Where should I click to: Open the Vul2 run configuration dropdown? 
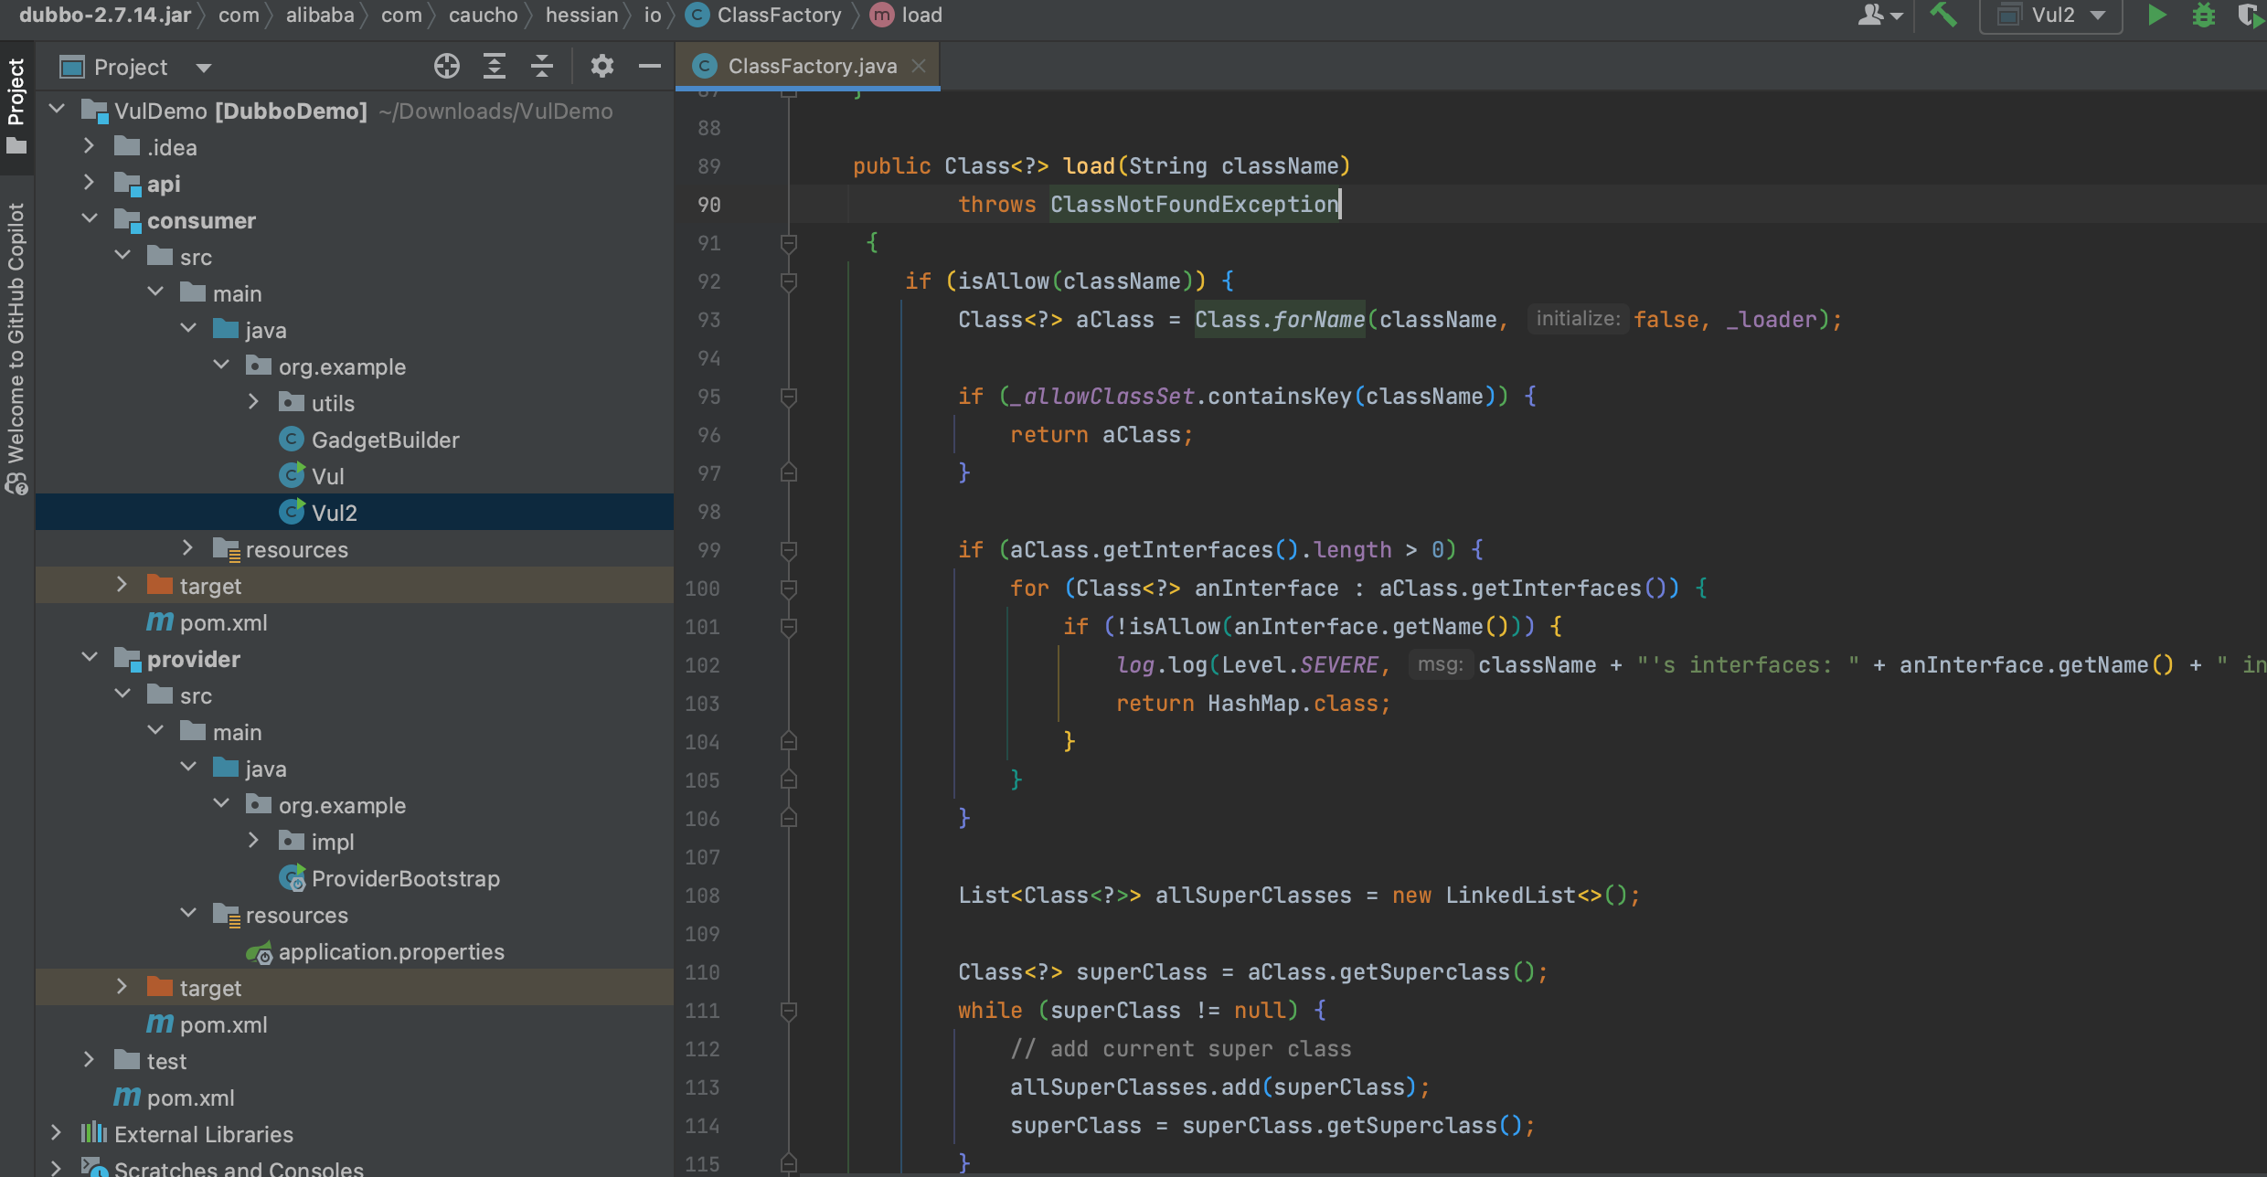pyautogui.click(x=2051, y=16)
